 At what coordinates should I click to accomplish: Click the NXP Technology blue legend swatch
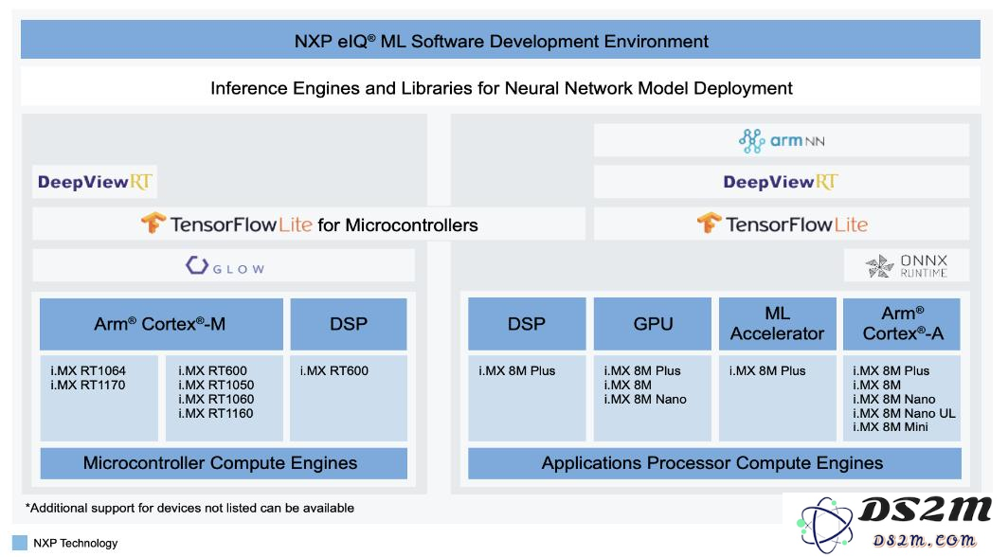pos(20,543)
